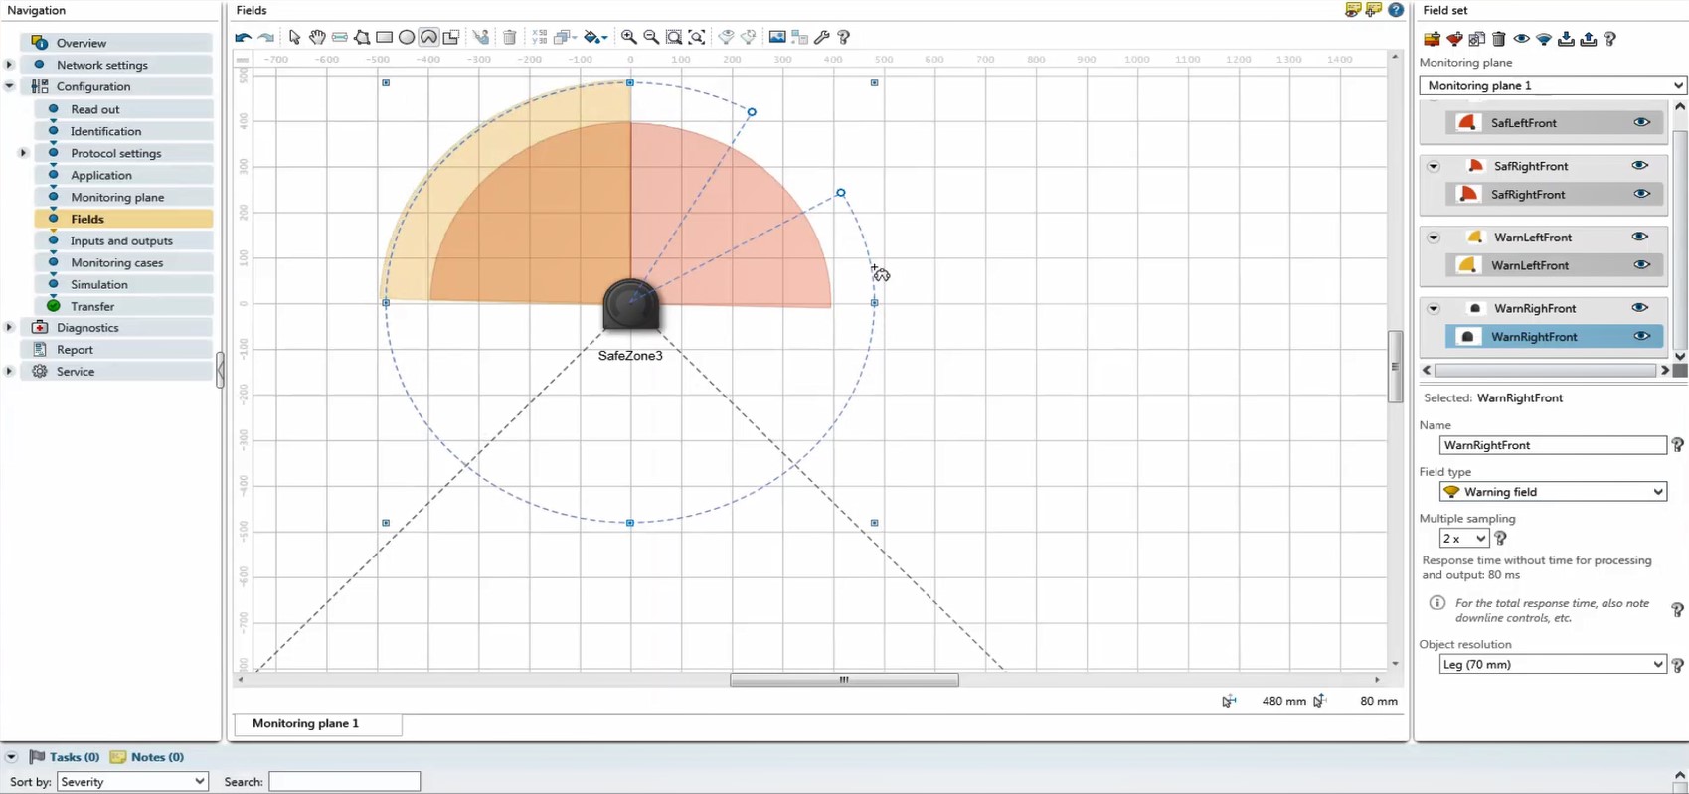Open the Object resolution dropdown
This screenshot has width=1689, height=794.
point(1552,665)
